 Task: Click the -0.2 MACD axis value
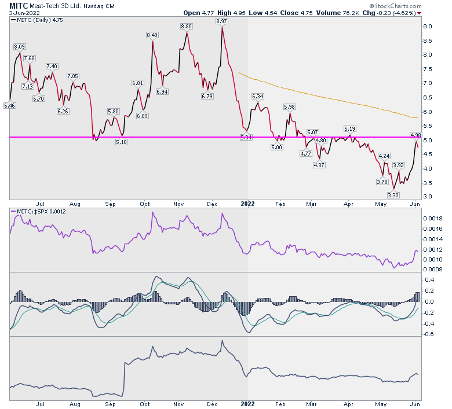(x=428, y=313)
